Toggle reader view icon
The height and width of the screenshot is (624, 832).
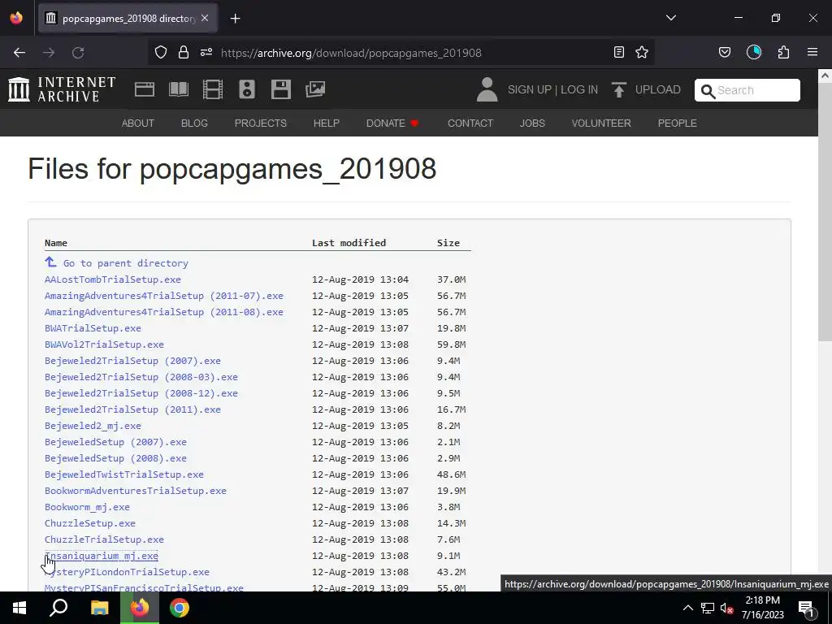tap(618, 52)
